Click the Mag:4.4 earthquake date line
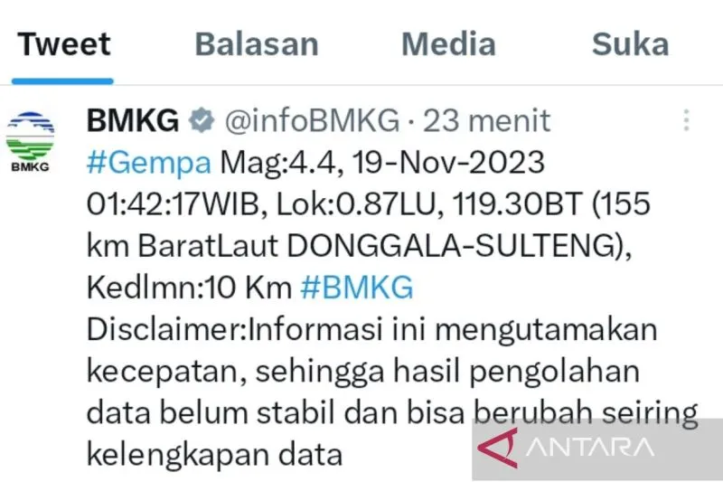The image size is (723, 482). pyautogui.click(x=382, y=163)
